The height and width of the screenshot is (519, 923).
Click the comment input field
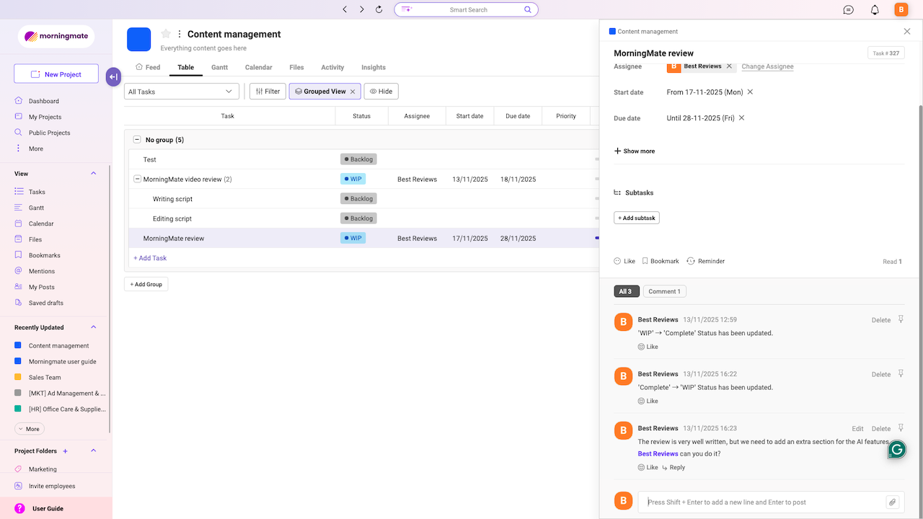[x=761, y=502]
